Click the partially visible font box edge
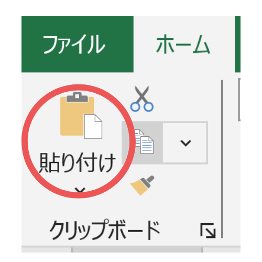 pyautogui.click(x=239, y=100)
